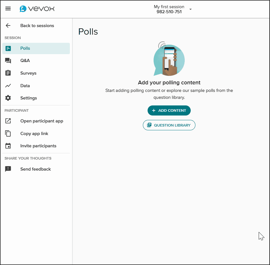The width and height of the screenshot is (270, 265).
Task: Click the send feedback icon
Action: pos(8,169)
